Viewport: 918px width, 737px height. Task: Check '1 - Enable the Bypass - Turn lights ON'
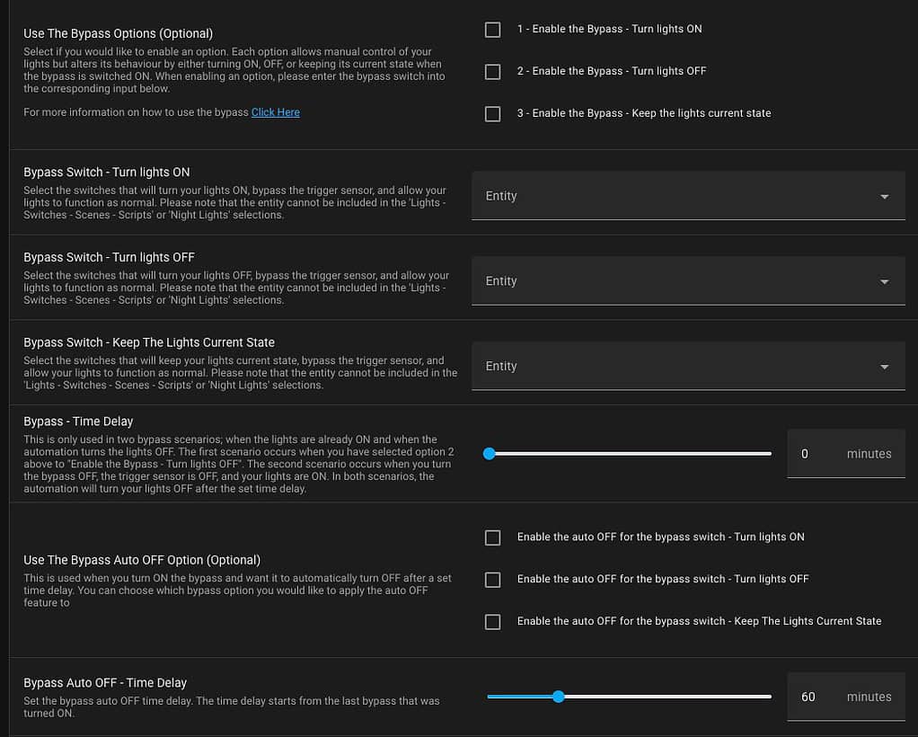[492, 30]
